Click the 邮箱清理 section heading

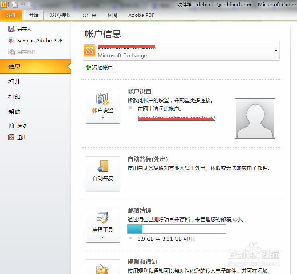[x=140, y=211]
